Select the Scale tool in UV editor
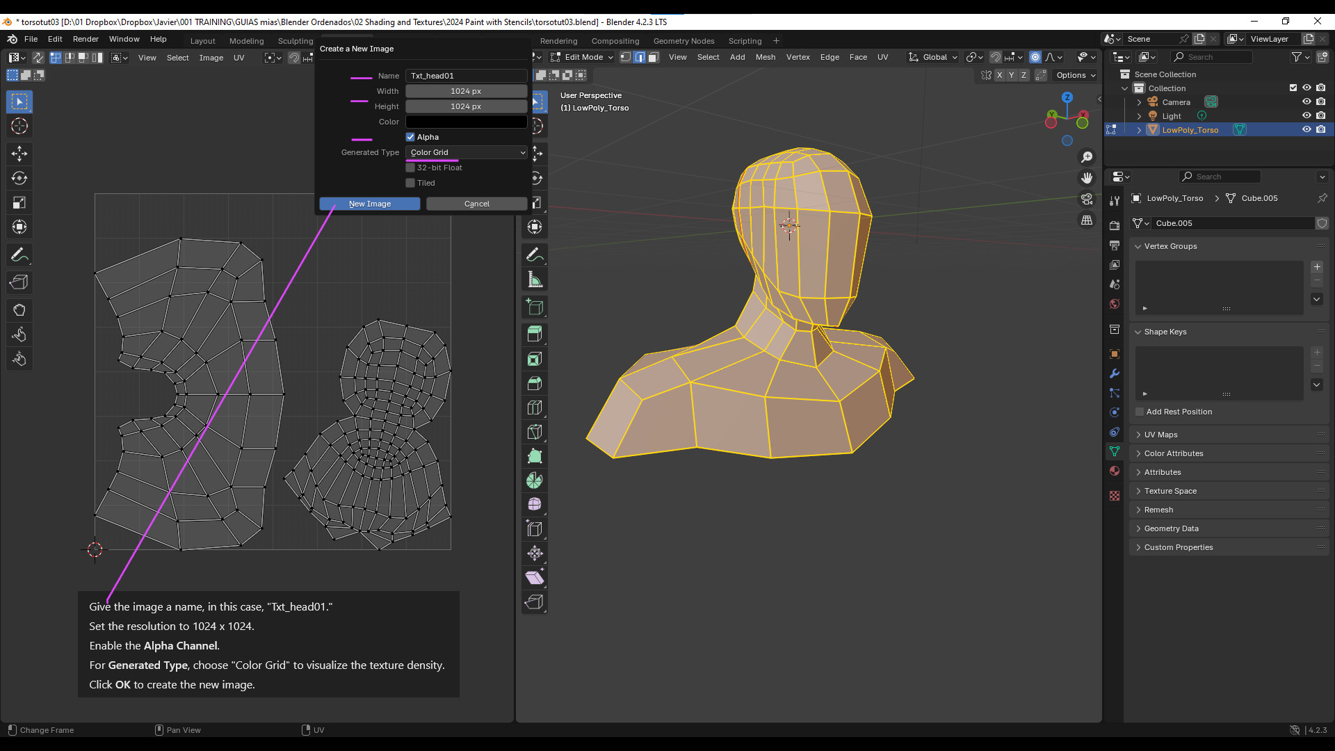1335x751 pixels. (19, 202)
